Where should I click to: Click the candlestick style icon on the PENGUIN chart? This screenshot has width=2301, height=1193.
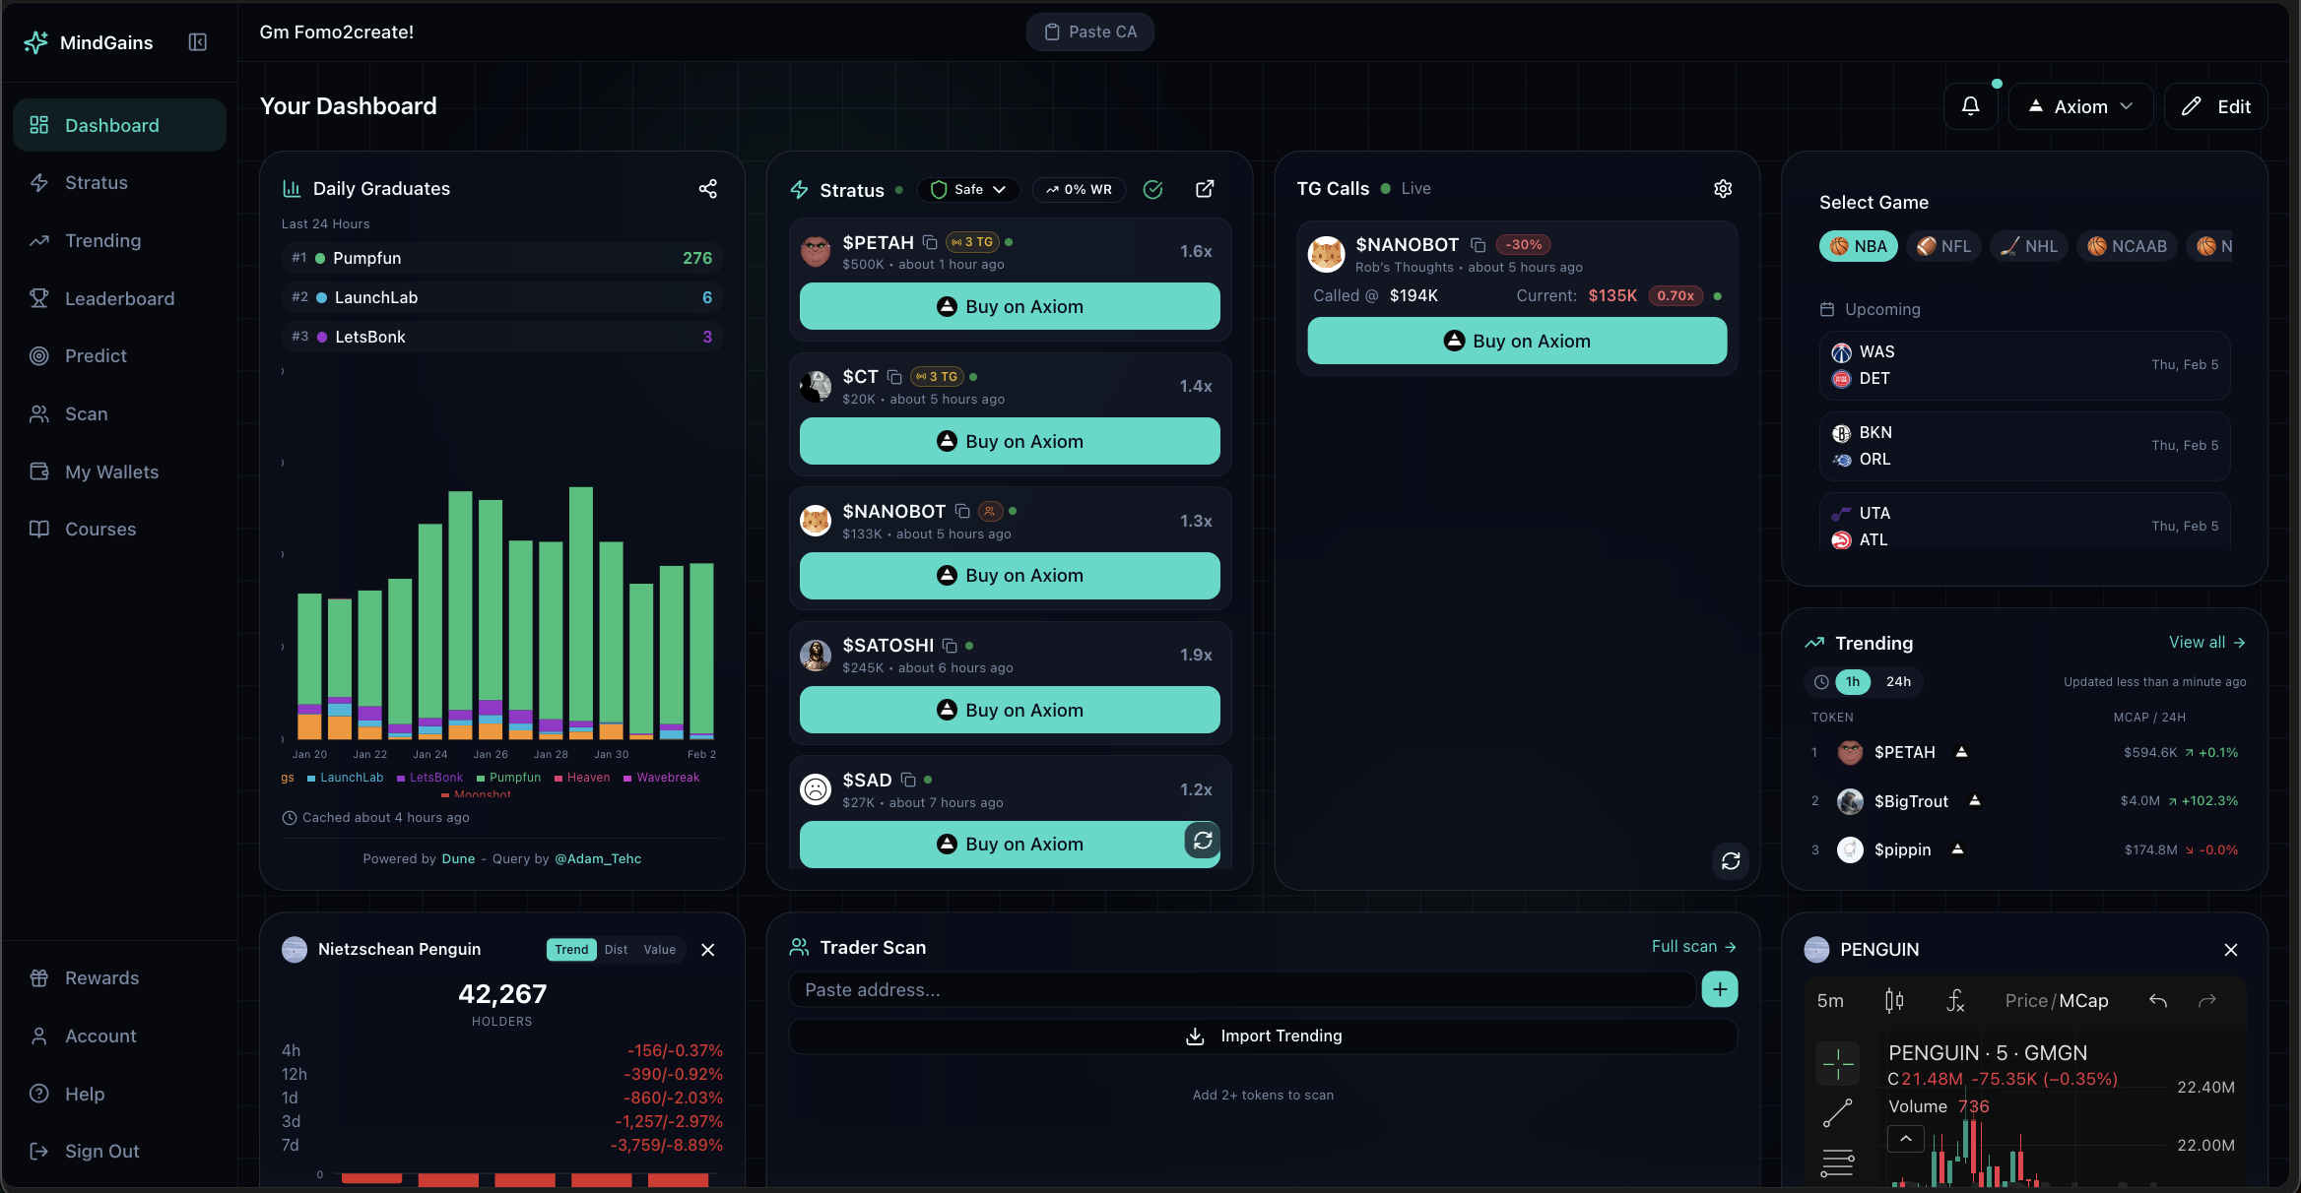pyautogui.click(x=1894, y=1000)
